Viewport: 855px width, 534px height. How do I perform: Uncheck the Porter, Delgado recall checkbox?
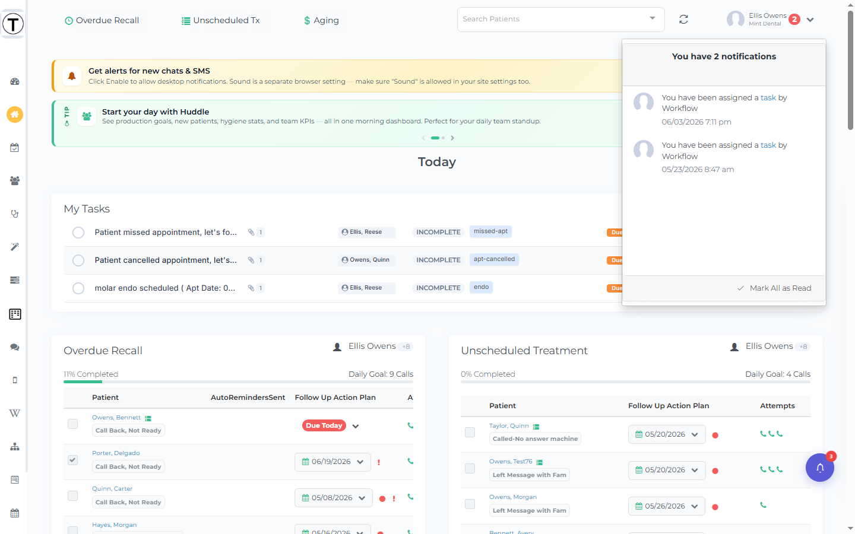point(73,460)
